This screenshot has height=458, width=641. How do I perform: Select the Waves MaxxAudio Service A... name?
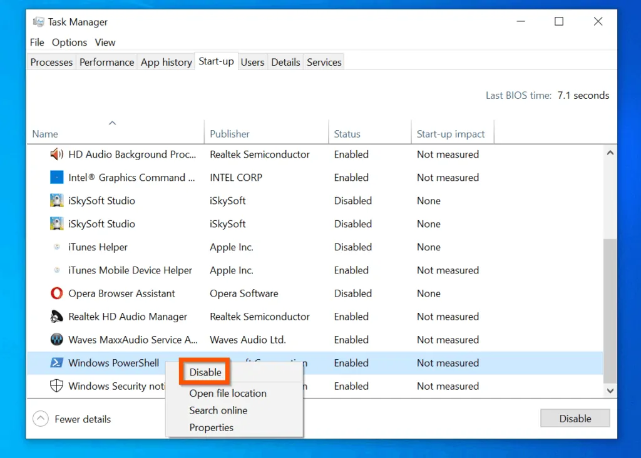coord(133,340)
